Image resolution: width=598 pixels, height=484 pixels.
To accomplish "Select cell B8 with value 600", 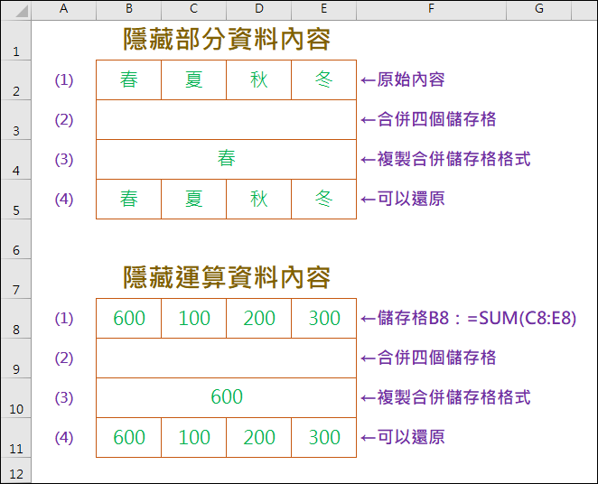I will click(x=129, y=318).
